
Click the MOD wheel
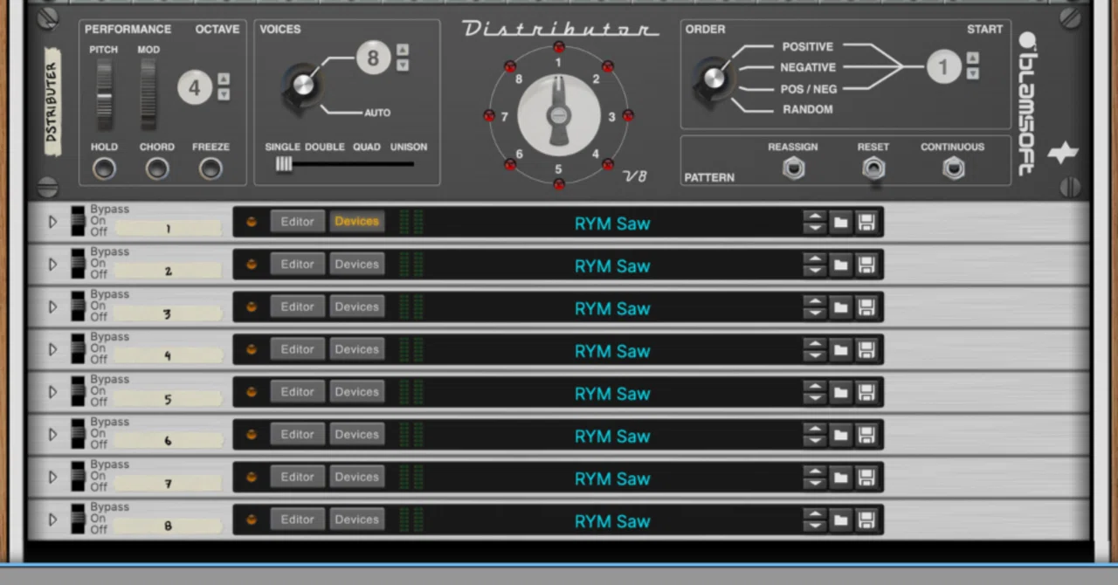pos(148,94)
